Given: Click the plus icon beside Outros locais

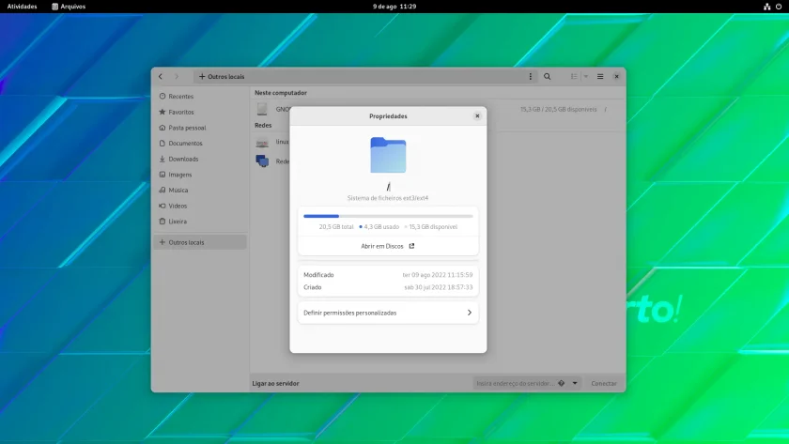Looking at the screenshot, I should (x=162, y=242).
